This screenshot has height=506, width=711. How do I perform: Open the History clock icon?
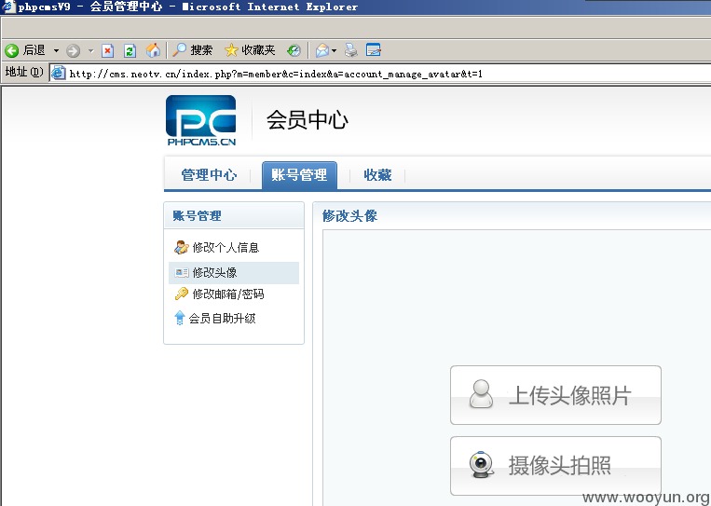[x=294, y=50]
